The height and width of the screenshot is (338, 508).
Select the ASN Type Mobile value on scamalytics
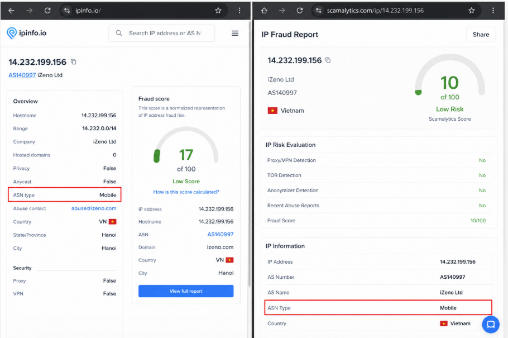(448, 308)
